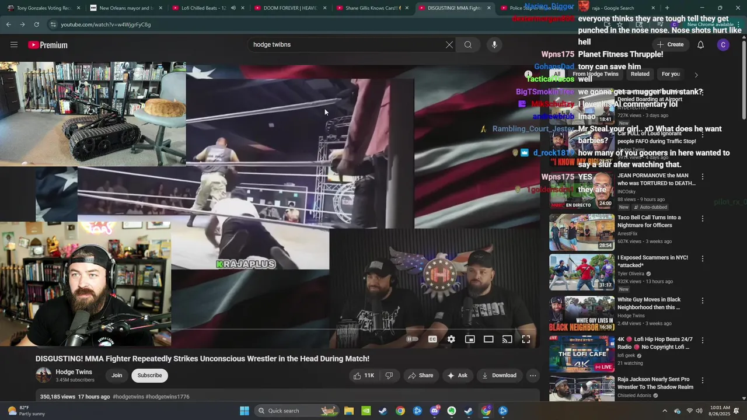Open the Hodge Twins channel avatar
Viewport: 747px width, 420px height.
click(x=43, y=375)
